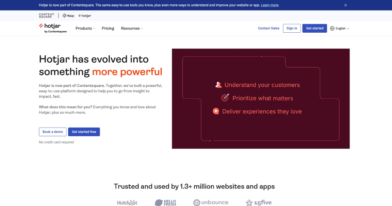The width and height of the screenshot is (392, 206).
Task: Click the Get started button in header
Action: click(315, 28)
